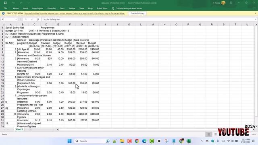
Task: Click the formula bar with Social Safety Net
Action: 148,19
